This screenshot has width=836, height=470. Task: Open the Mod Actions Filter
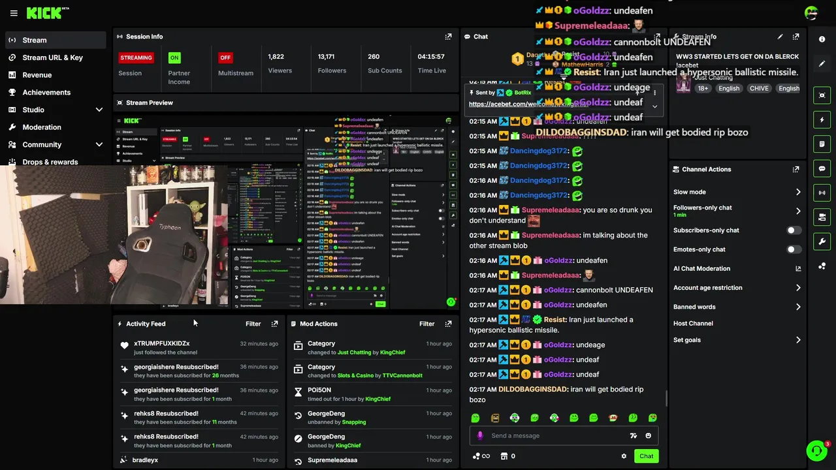426,324
